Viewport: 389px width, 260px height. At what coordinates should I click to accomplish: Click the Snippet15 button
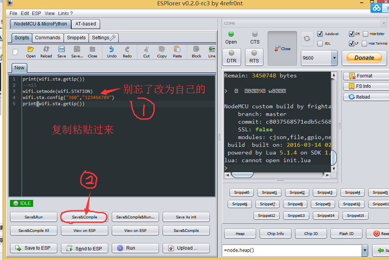(x=355, y=216)
